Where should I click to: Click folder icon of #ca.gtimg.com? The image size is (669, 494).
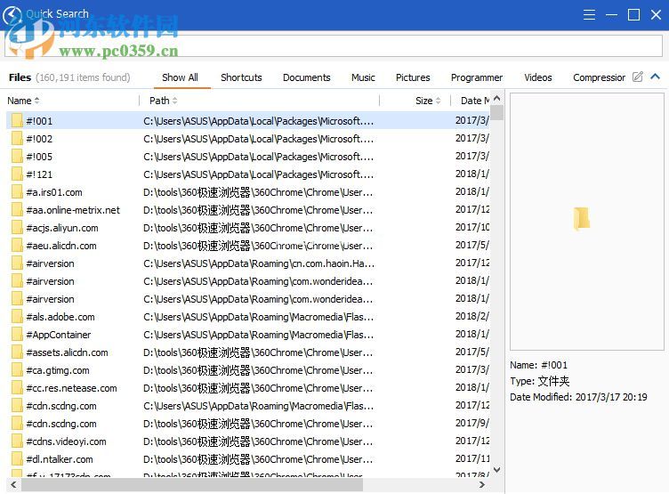(17, 370)
